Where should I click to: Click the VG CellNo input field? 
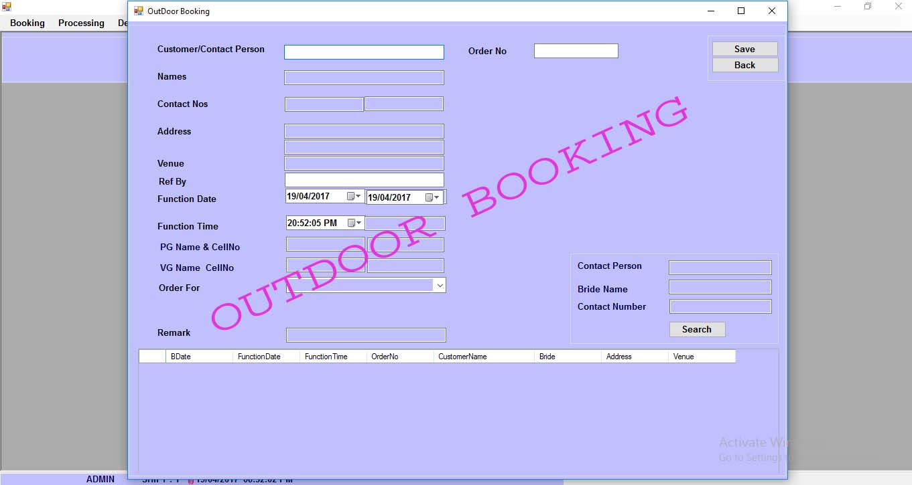click(x=405, y=266)
